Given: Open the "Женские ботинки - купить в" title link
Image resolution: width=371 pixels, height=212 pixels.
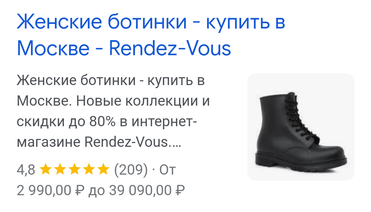Looking at the screenshot, I should 151,22.
